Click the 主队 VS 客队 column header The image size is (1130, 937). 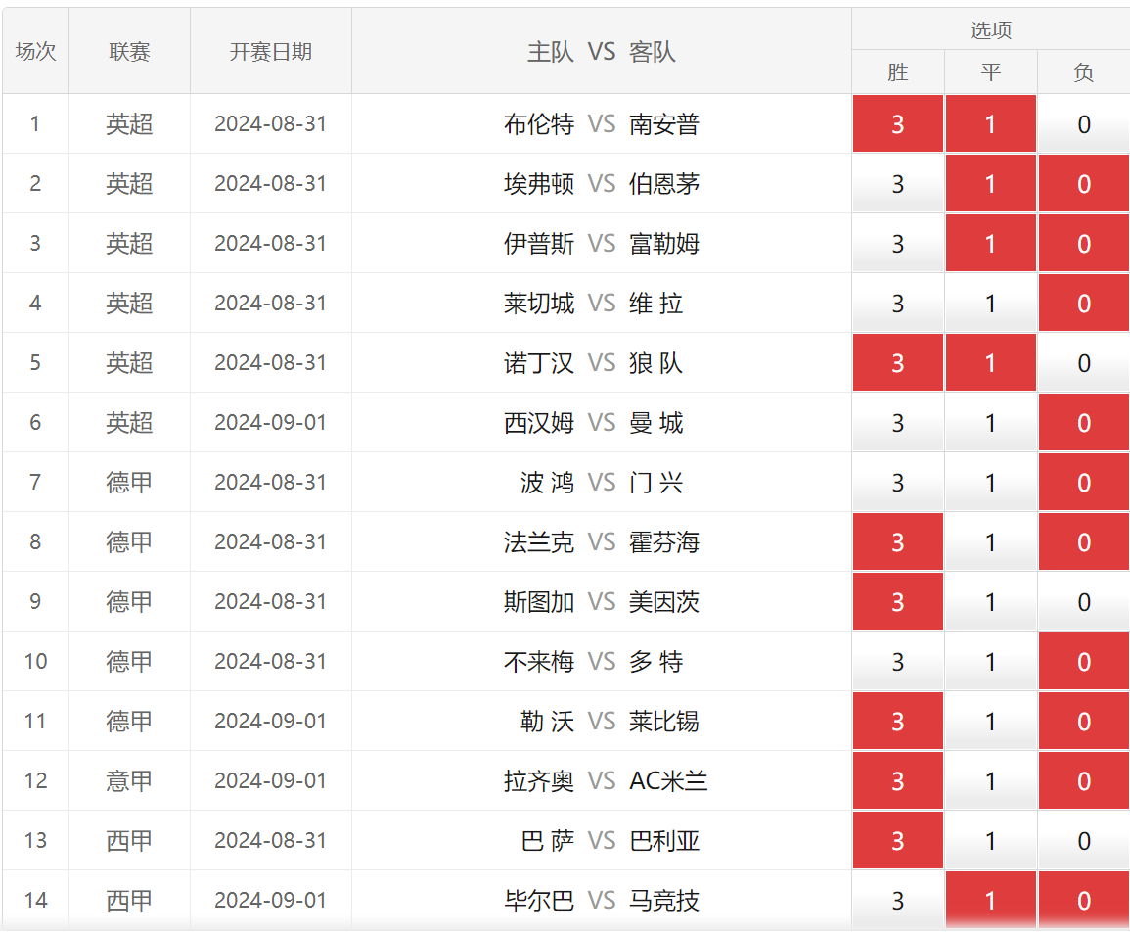[x=601, y=51]
